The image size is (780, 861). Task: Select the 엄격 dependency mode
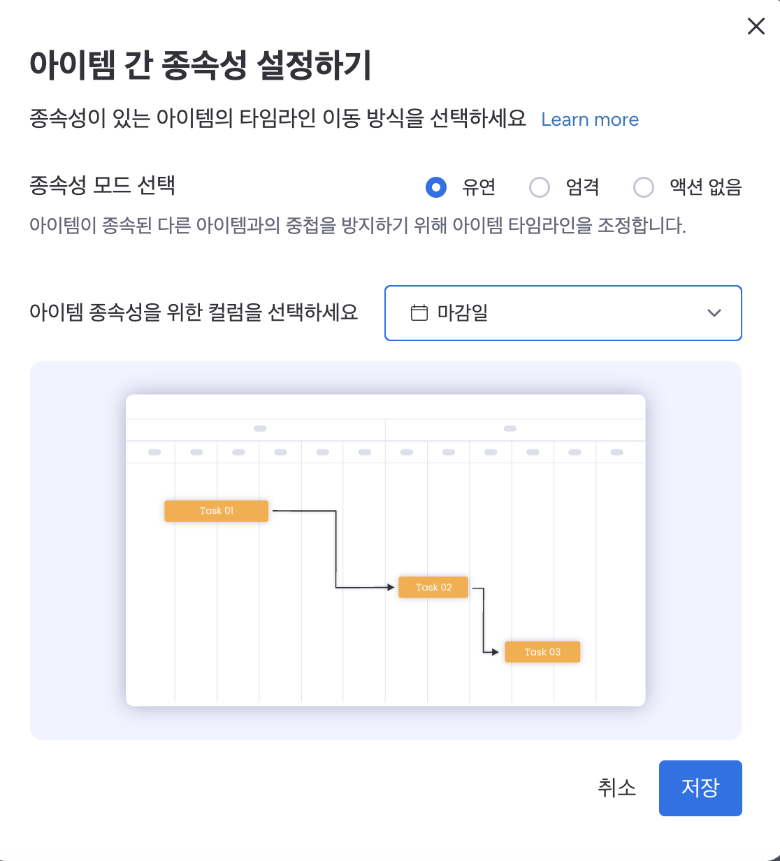540,187
